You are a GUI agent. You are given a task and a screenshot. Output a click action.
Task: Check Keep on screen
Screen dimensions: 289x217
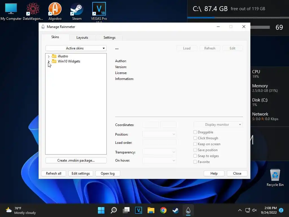195,144
